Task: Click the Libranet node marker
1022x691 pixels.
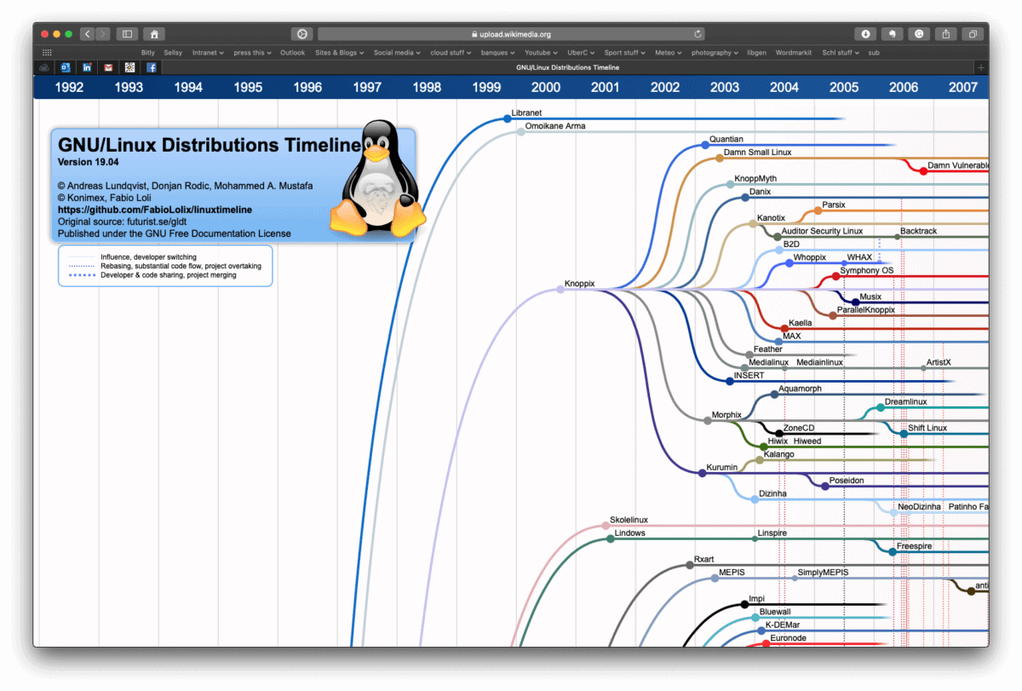Action: [x=507, y=118]
